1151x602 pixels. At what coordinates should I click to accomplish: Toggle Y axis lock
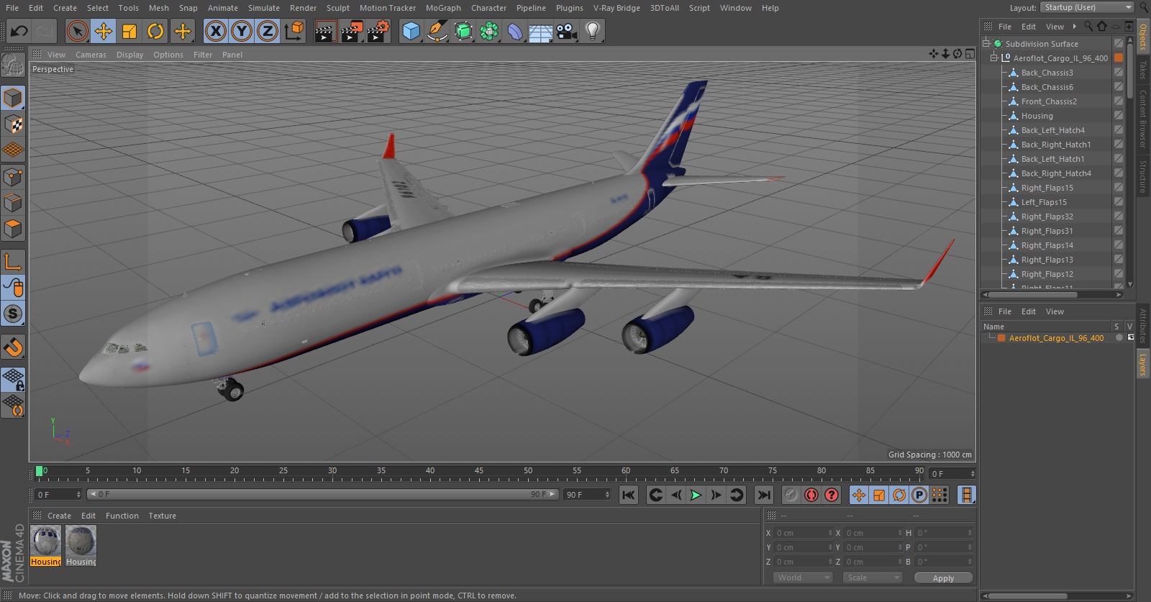tap(242, 31)
